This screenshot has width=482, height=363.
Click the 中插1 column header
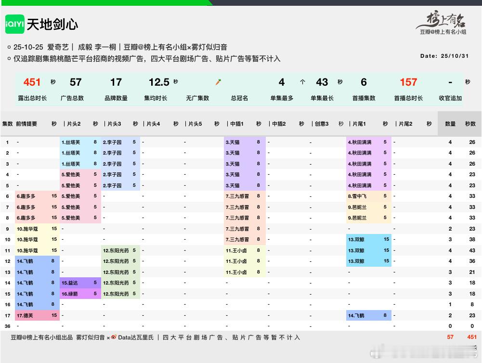(237, 124)
